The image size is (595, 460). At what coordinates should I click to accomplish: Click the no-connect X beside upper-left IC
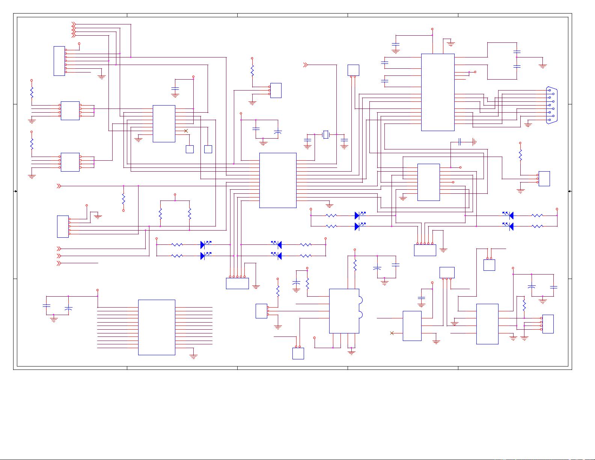(186, 131)
